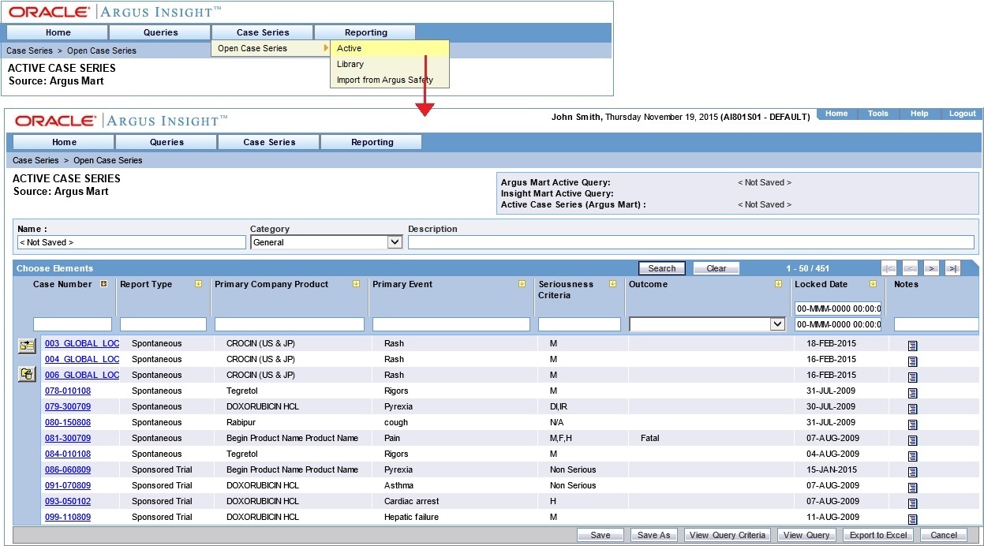Focus the Primary Event filter field
Viewport: 984px width, 546px height.
point(451,324)
